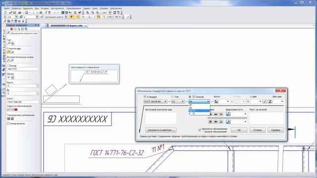317x178 pixels.
Task: Open the Катет value dropdown
Action: [228, 101]
